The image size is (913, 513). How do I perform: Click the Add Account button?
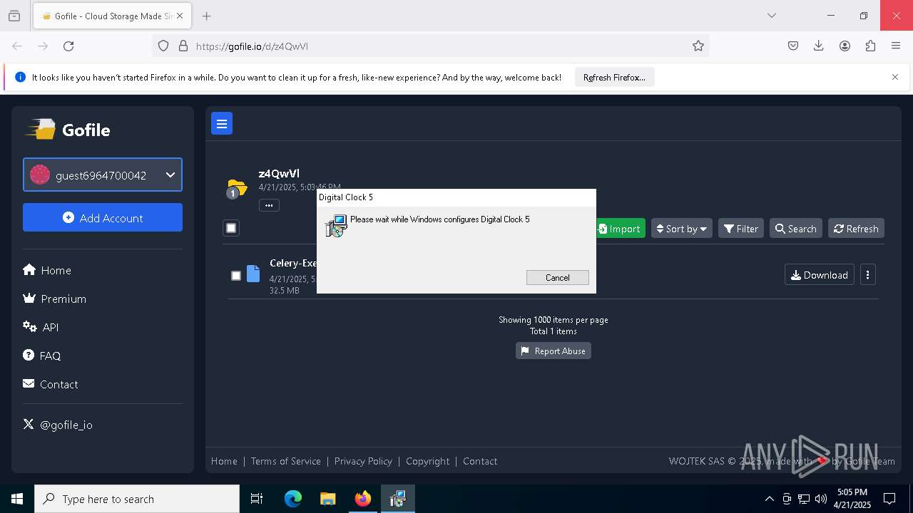103,217
